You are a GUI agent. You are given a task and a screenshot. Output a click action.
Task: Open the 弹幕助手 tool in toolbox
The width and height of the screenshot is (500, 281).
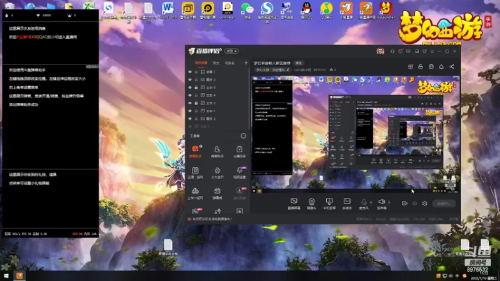coord(195,151)
